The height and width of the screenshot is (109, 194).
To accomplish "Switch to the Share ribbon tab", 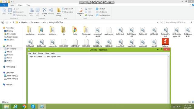I will coord(20,5).
